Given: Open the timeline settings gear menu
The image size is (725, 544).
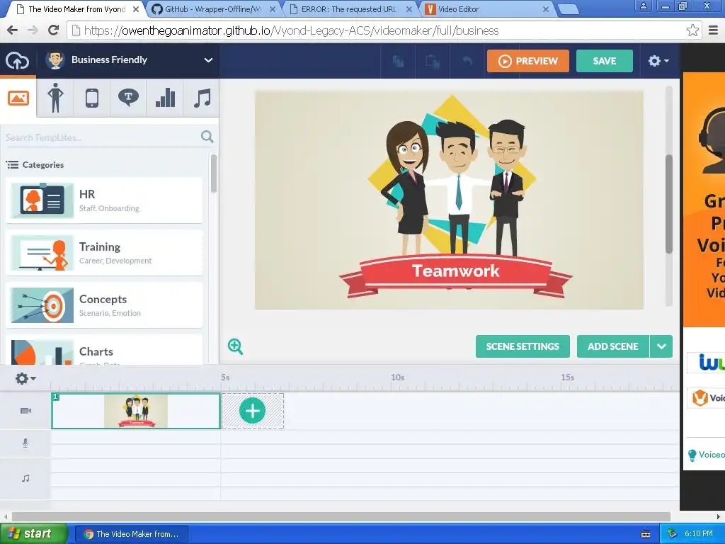Looking at the screenshot, I should (25, 378).
